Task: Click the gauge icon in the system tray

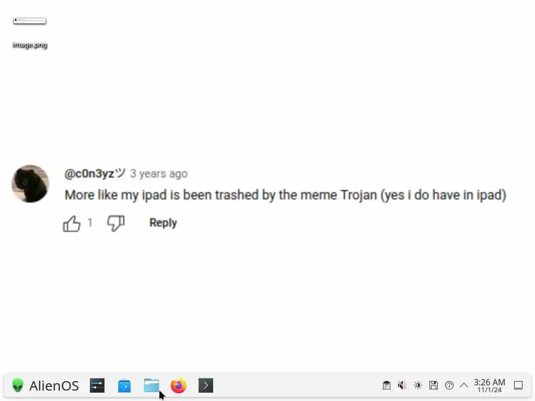Action: (x=449, y=385)
